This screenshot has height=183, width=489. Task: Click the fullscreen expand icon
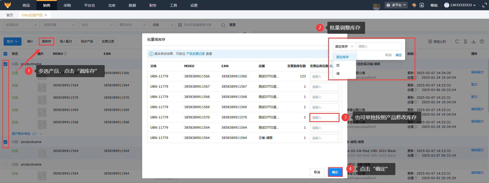pos(484,5)
